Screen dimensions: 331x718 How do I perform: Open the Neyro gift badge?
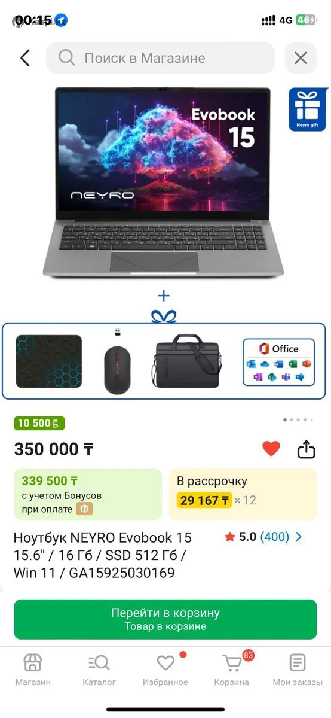[x=308, y=109]
